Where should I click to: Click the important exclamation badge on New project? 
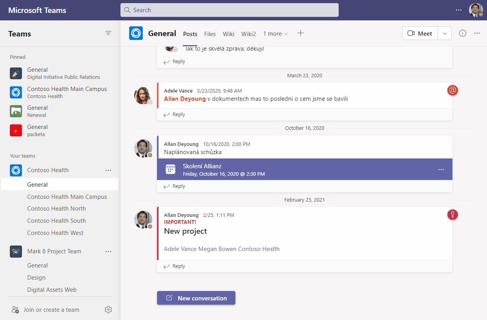[452, 215]
